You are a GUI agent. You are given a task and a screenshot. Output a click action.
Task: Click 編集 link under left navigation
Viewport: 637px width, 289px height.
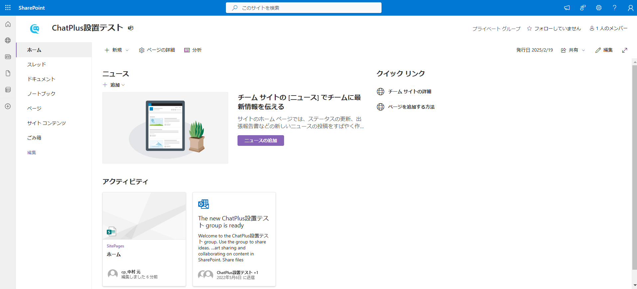tap(32, 152)
